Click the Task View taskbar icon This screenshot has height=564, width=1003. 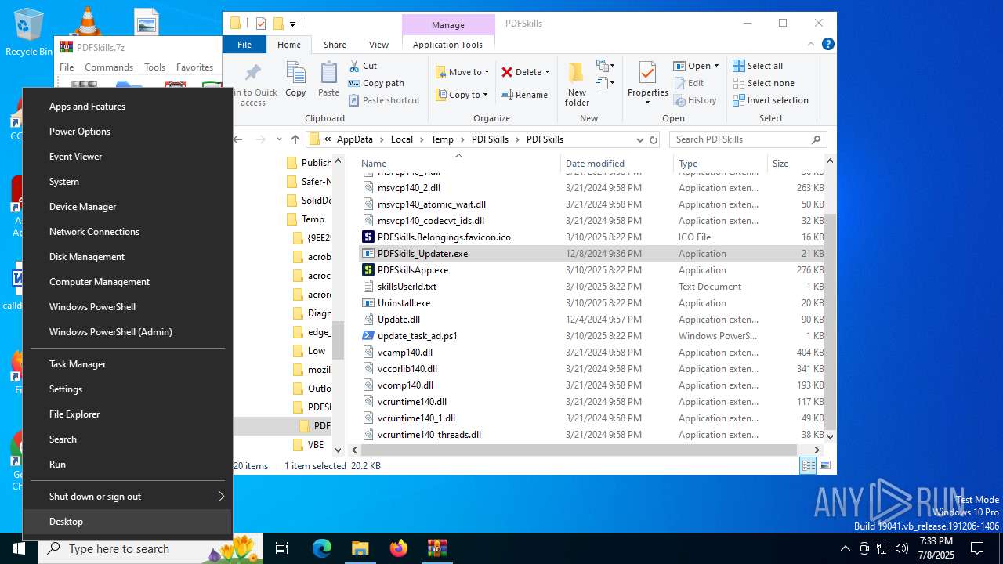tap(283, 548)
